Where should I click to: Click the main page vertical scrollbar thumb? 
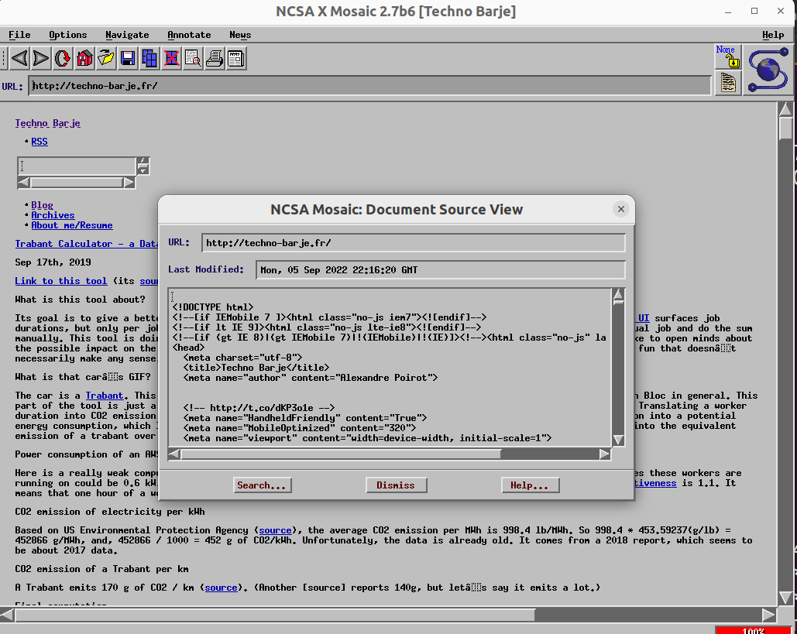point(785,128)
